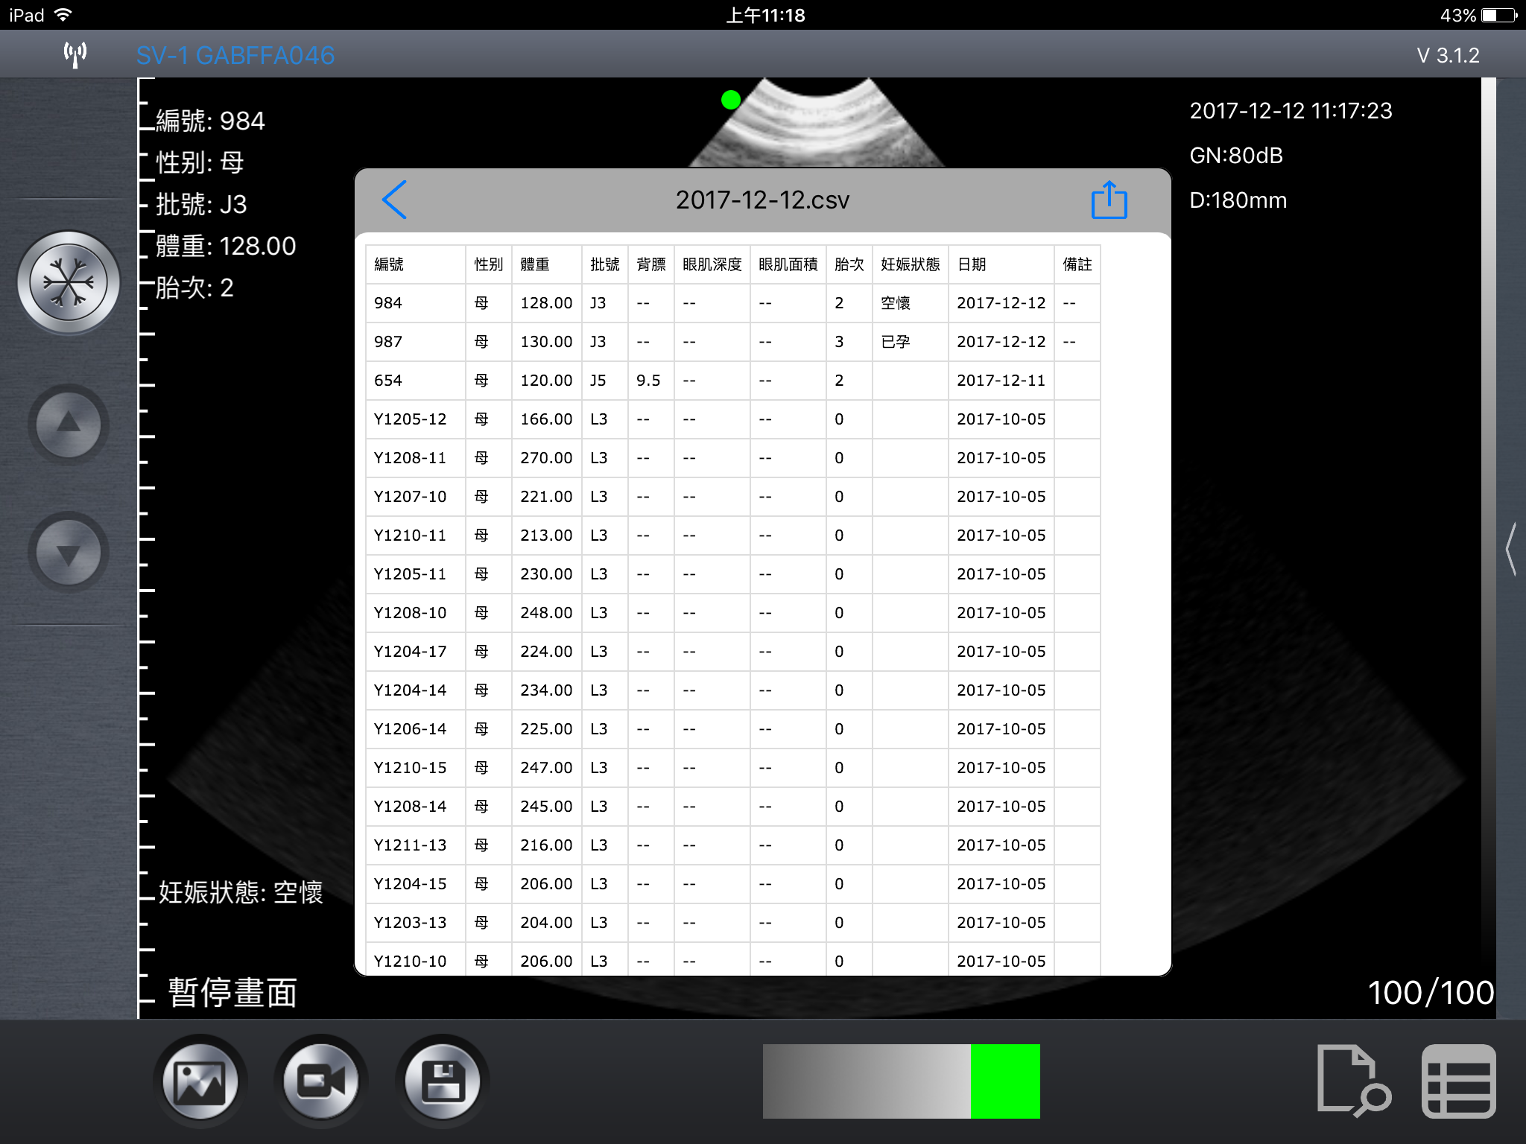Share the 2017-12-12.csv file
The width and height of the screenshot is (1526, 1144).
(1109, 200)
